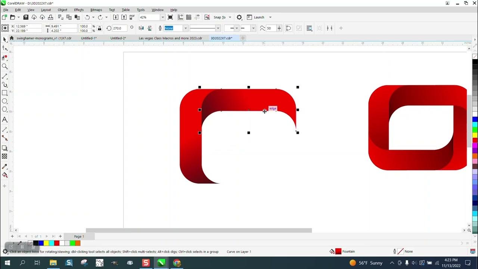Click the red swatch in document palette
This screenshot has height=269, width=478.
[57, 243]
